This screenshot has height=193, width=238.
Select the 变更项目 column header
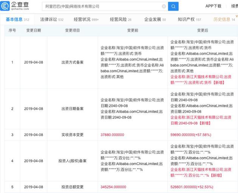pyautogui.click(x=73, y=30)
